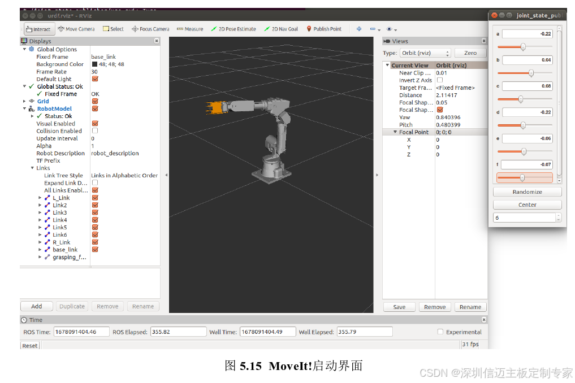
Task: Activate the Measure tool
Action: click(x=190, y=29)
